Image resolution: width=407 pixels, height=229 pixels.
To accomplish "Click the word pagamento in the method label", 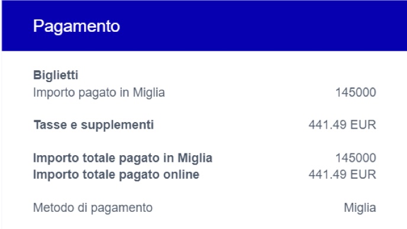I will tap(121, 208).
